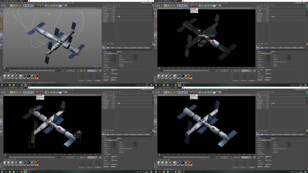Select red material ball in top-right window
308x173 pixels.
[x=190, y=76]
